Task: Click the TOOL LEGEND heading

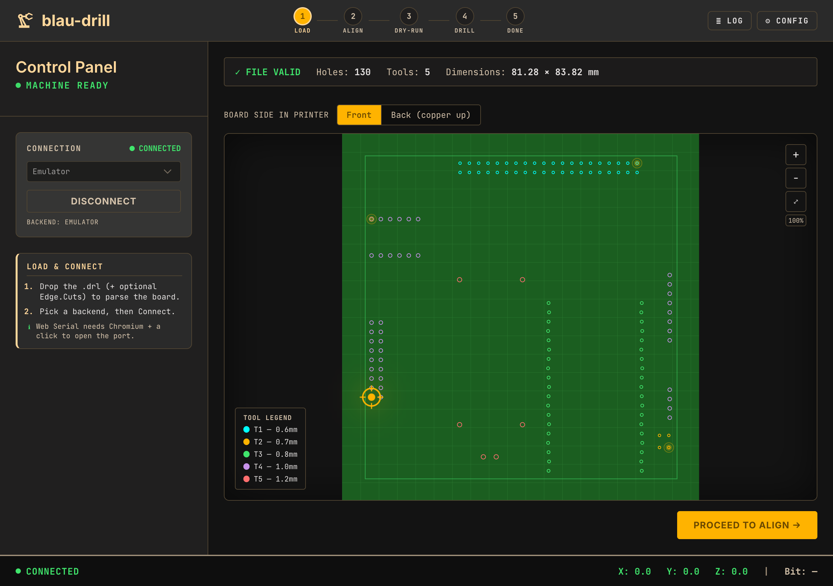Action: coord(267,418)
